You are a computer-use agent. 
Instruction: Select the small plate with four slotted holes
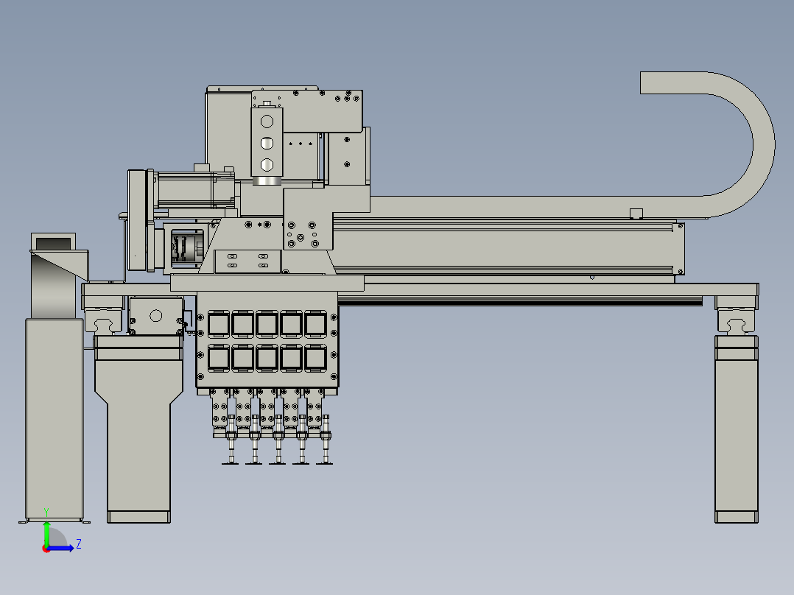pyautogui.click(x=247, y=261)
